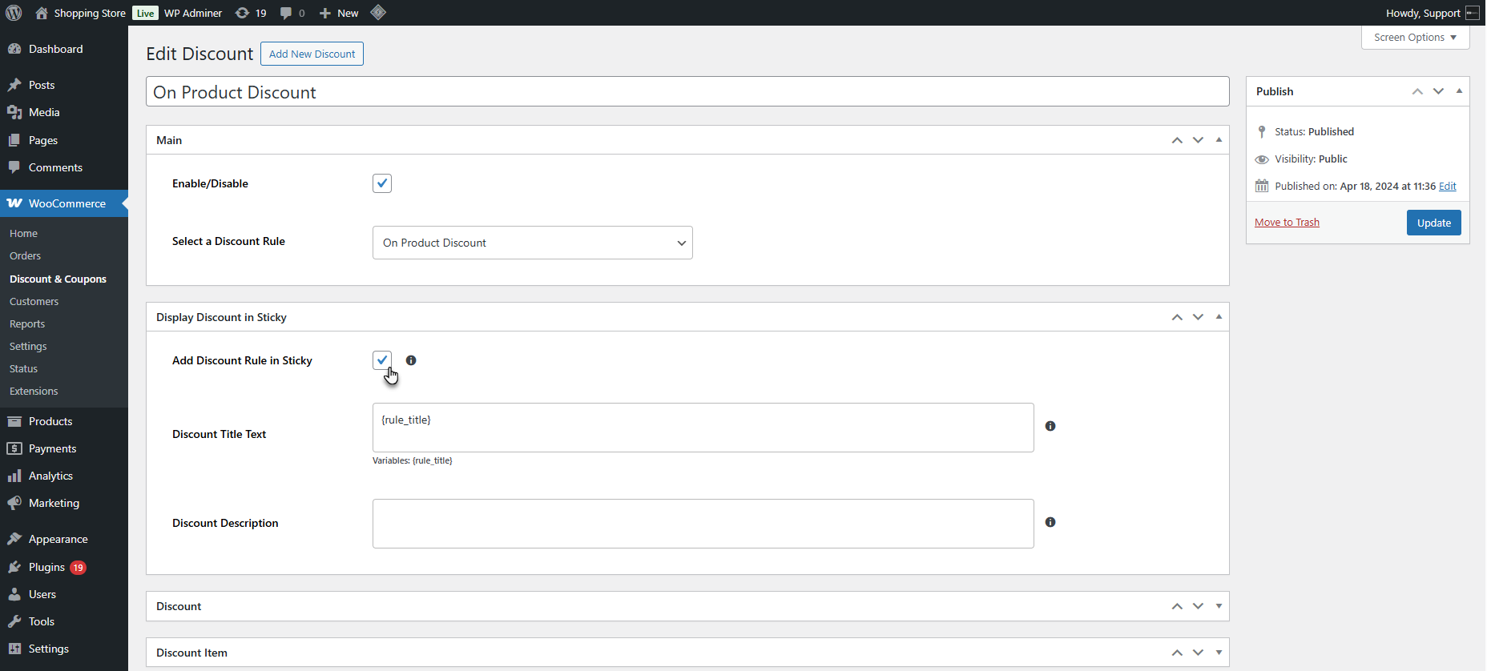Click the Visibility eye icon in Publish box
1487x671 pixels.
[1262, 159]
